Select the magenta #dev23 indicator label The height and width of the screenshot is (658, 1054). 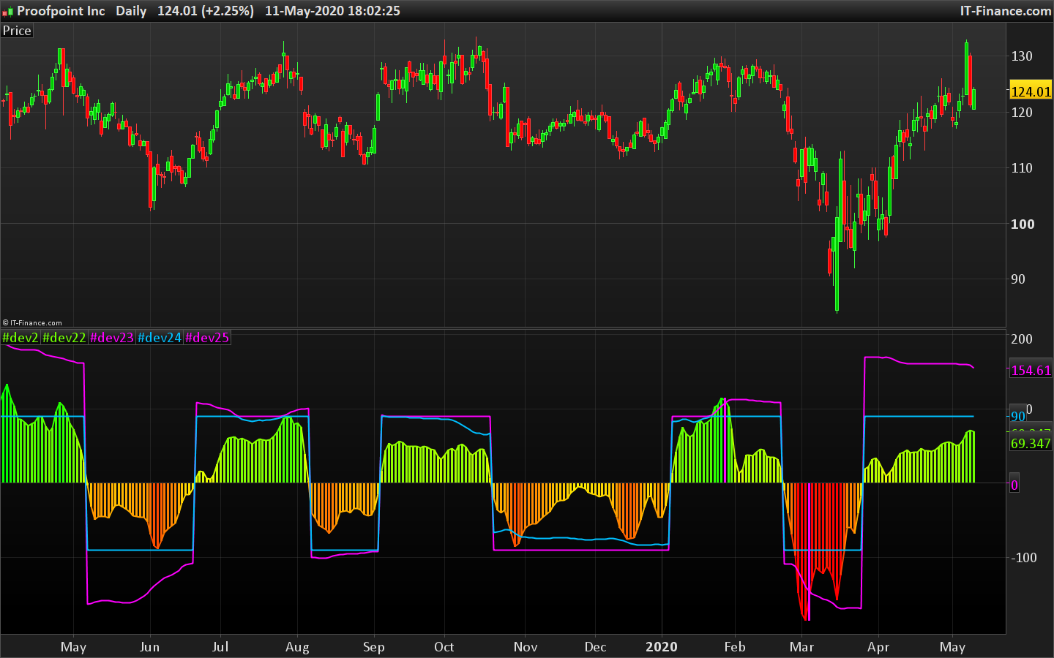click(x=112, y=338)
